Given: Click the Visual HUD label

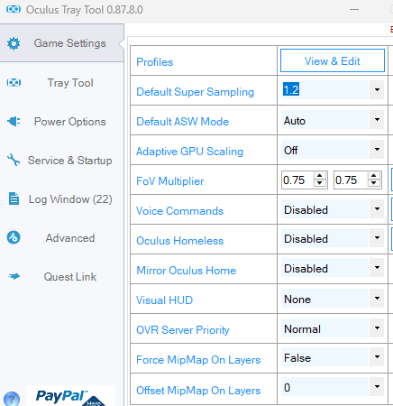Looking at the screenshot, I should 165,300.
